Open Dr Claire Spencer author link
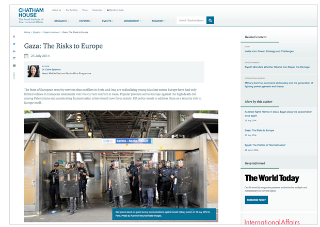Viewport: 320px width, 227px height. [52, 69]
